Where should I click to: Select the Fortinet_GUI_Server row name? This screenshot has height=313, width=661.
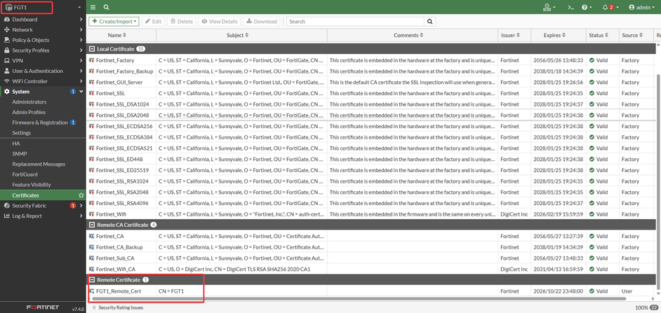tap(119, 83)
